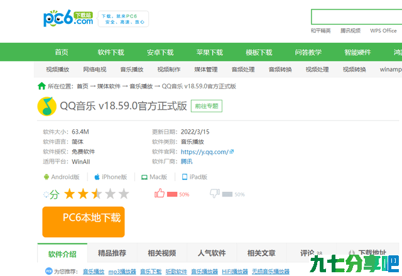This screenshot has width=402, height=276.
Task: Click the PC6.com site logo
Action: tap(68, 18)
